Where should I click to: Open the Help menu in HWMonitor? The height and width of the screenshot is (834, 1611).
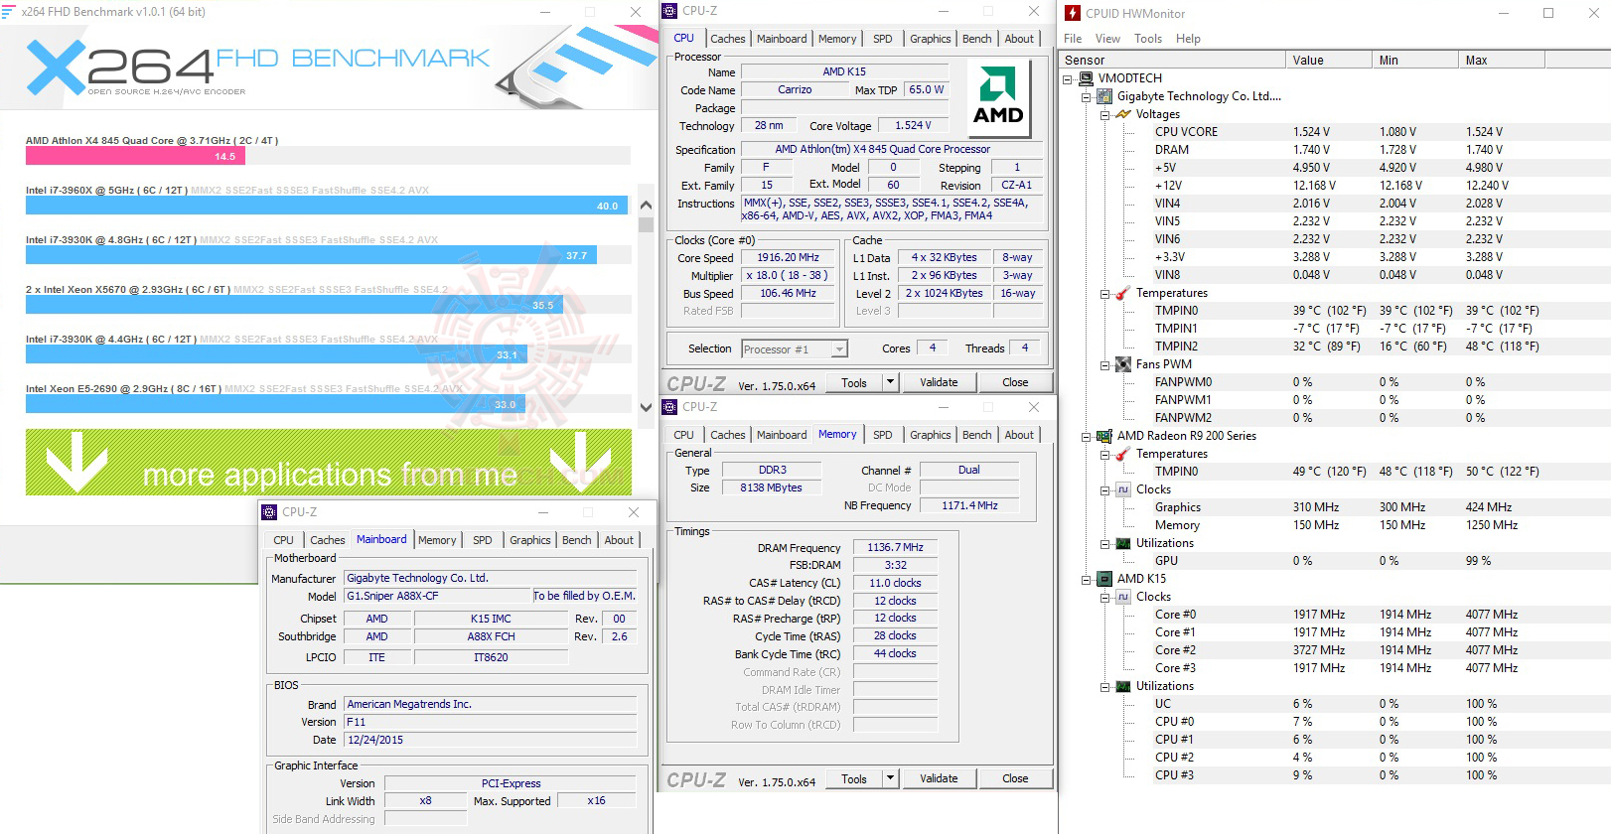(1188, 39)
